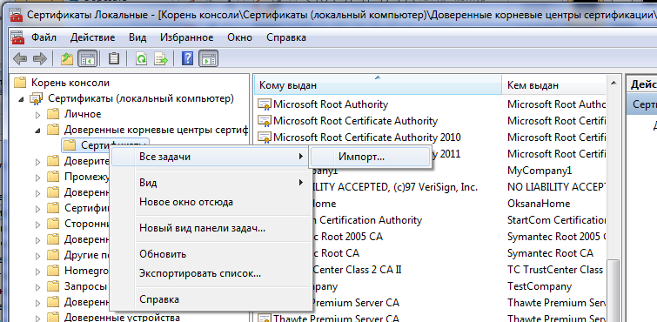This screenshot has width=657, height=322.
Task: Click the Forward arrow toolbar icon
Action: (x=39, y=59)
